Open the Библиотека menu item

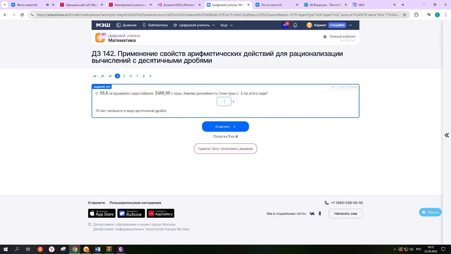coord(155,25)
